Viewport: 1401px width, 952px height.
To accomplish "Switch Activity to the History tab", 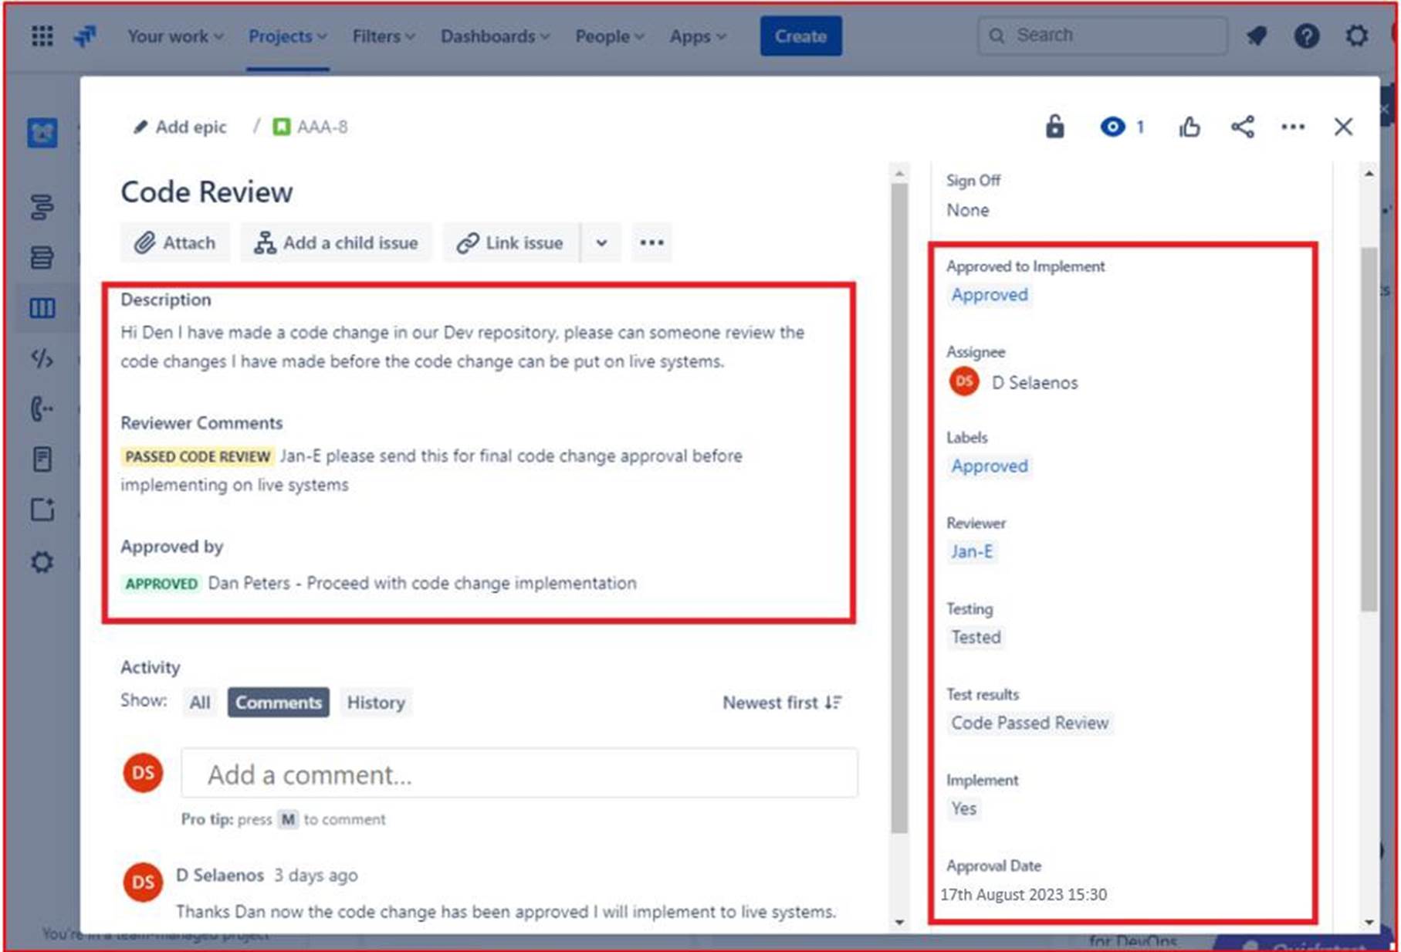I will tap(376, 703).
